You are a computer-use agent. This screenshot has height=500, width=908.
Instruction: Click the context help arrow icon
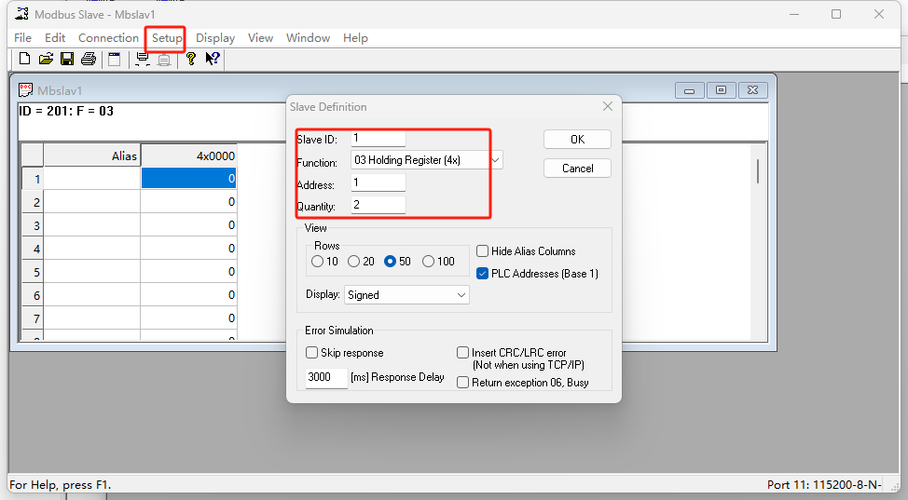(x=213, y=60)
